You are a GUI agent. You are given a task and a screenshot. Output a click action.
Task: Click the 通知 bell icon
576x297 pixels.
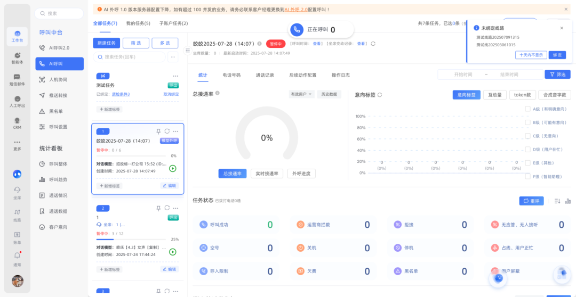tap(17, 259)
